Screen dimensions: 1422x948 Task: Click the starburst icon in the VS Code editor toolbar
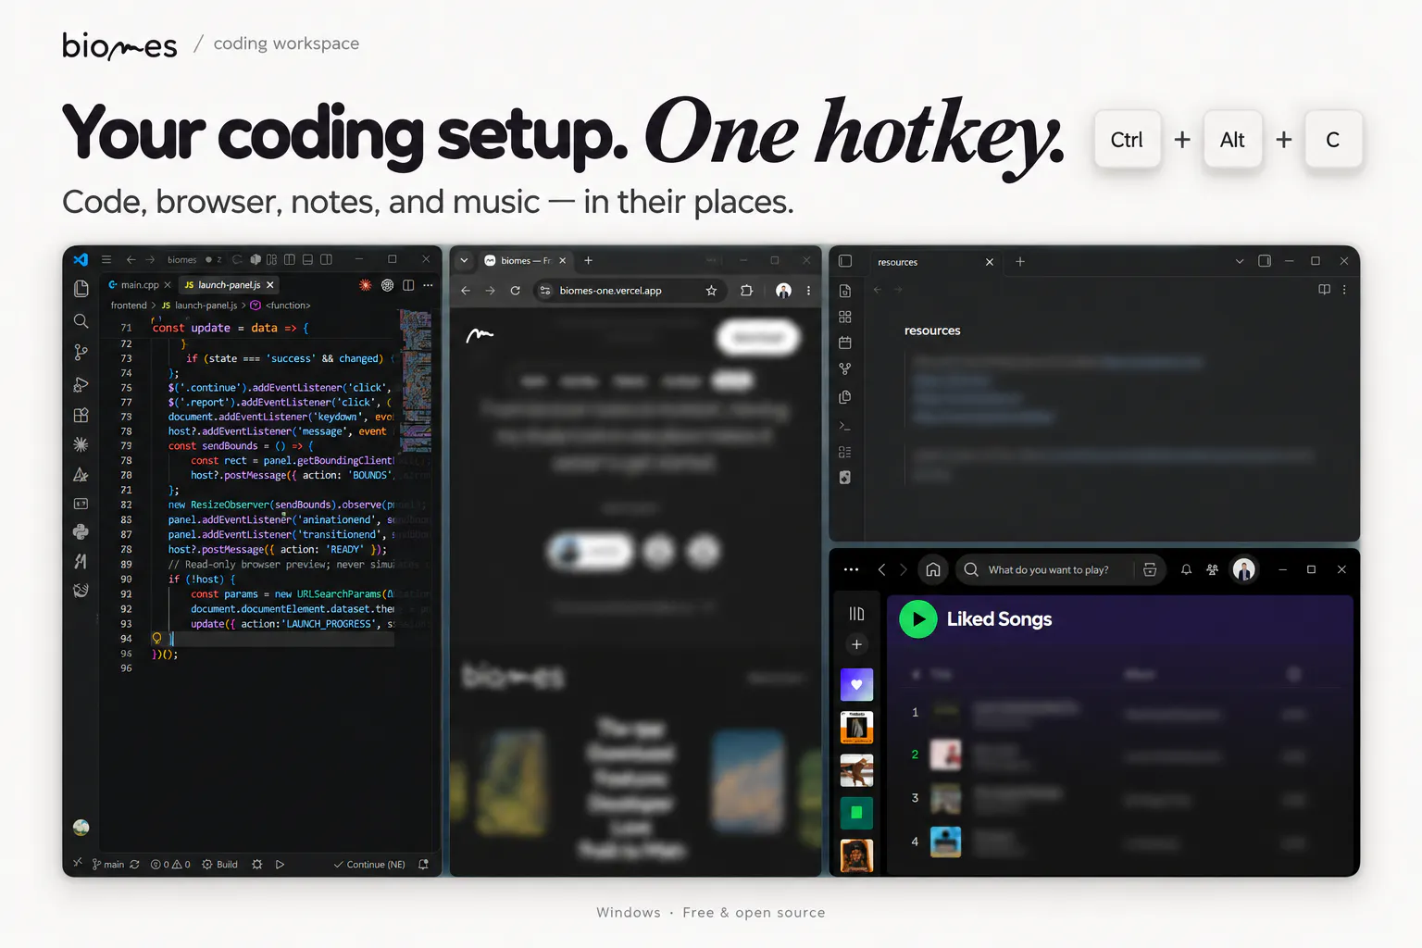click(x=366, y=285)
